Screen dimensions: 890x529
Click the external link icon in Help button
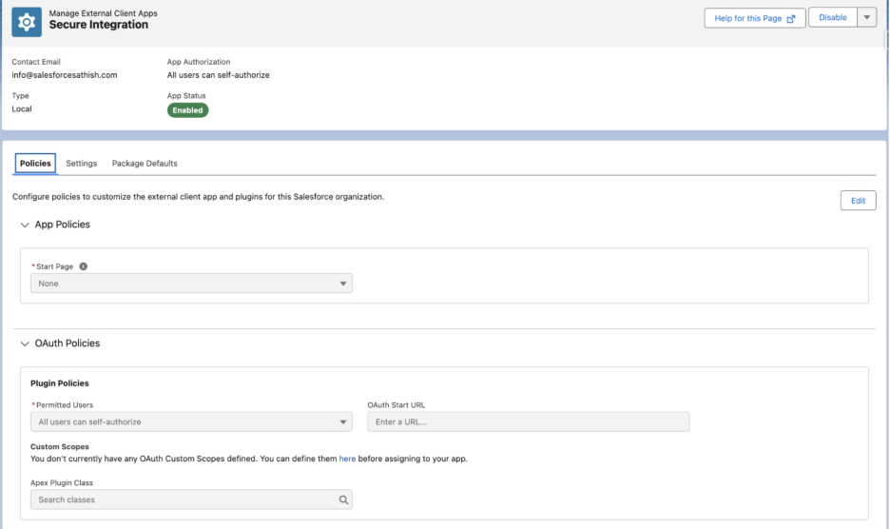[x=790, y=18]
